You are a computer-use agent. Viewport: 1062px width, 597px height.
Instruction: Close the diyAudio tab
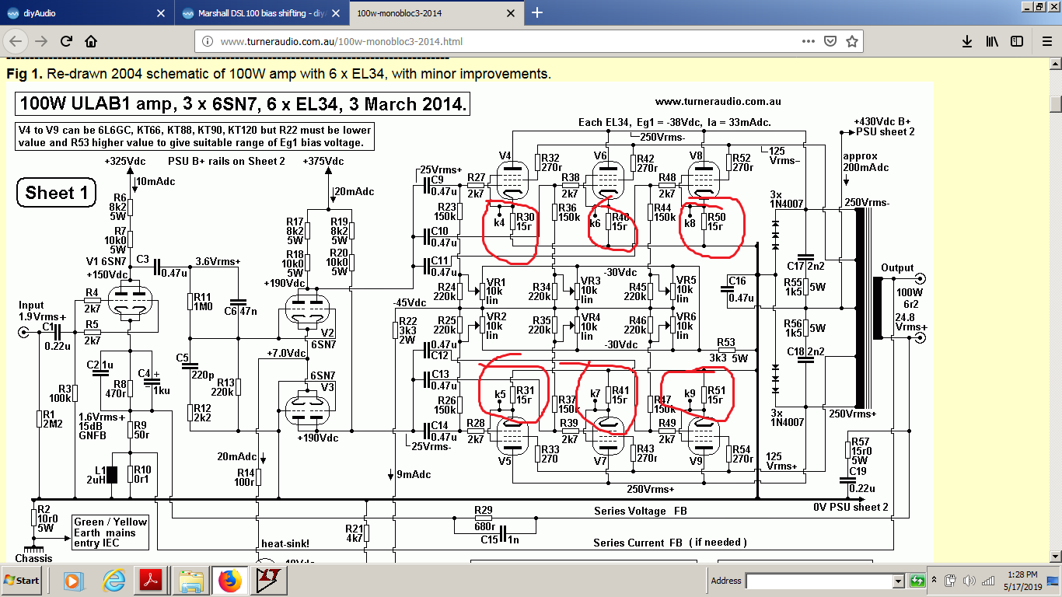(161, 13)
